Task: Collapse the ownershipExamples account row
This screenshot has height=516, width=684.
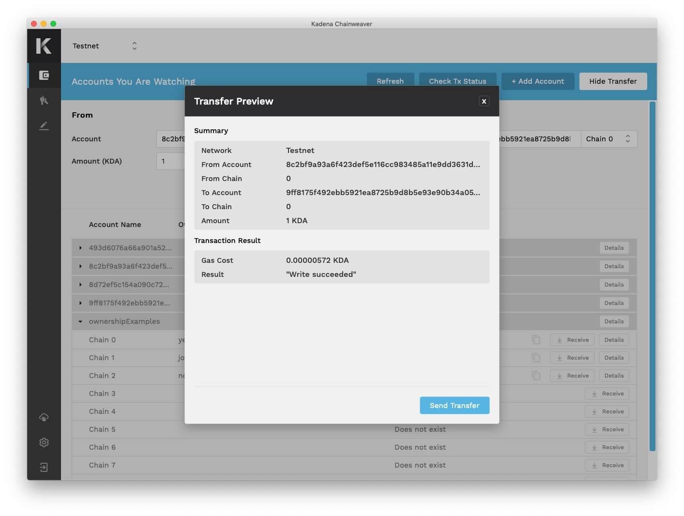Action: pos(80,321)
